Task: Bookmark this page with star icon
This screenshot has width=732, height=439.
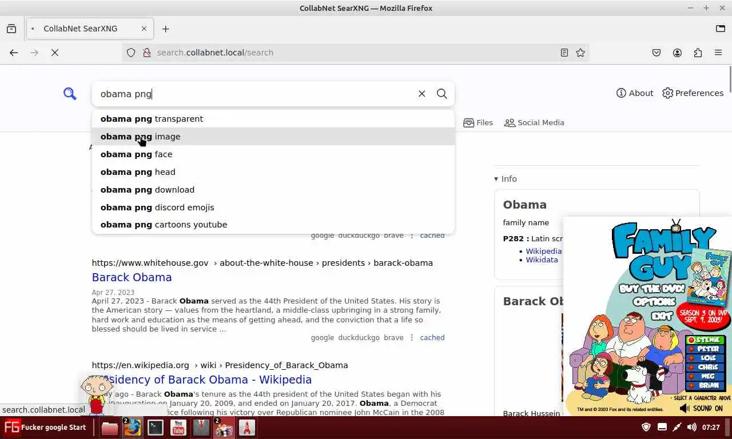Action: (x=580, y=53)
